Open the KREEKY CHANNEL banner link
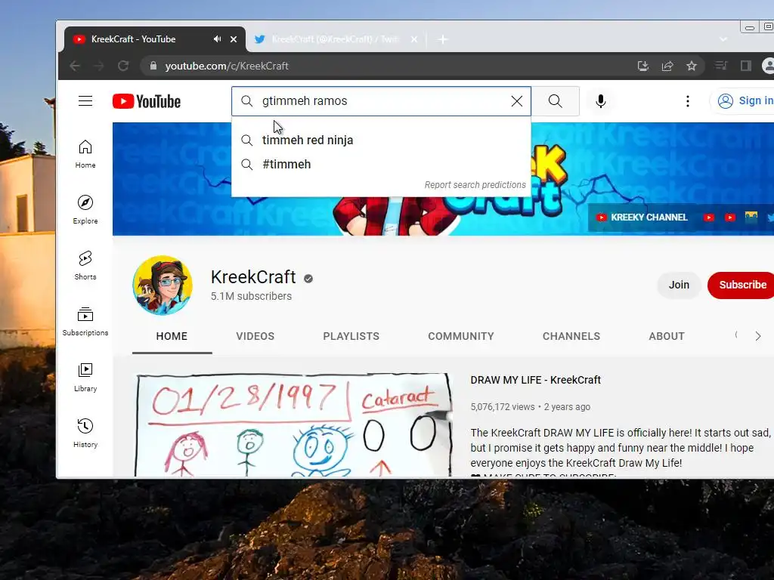The height and width of the screenshot is (580, 774). click(642, 217)
